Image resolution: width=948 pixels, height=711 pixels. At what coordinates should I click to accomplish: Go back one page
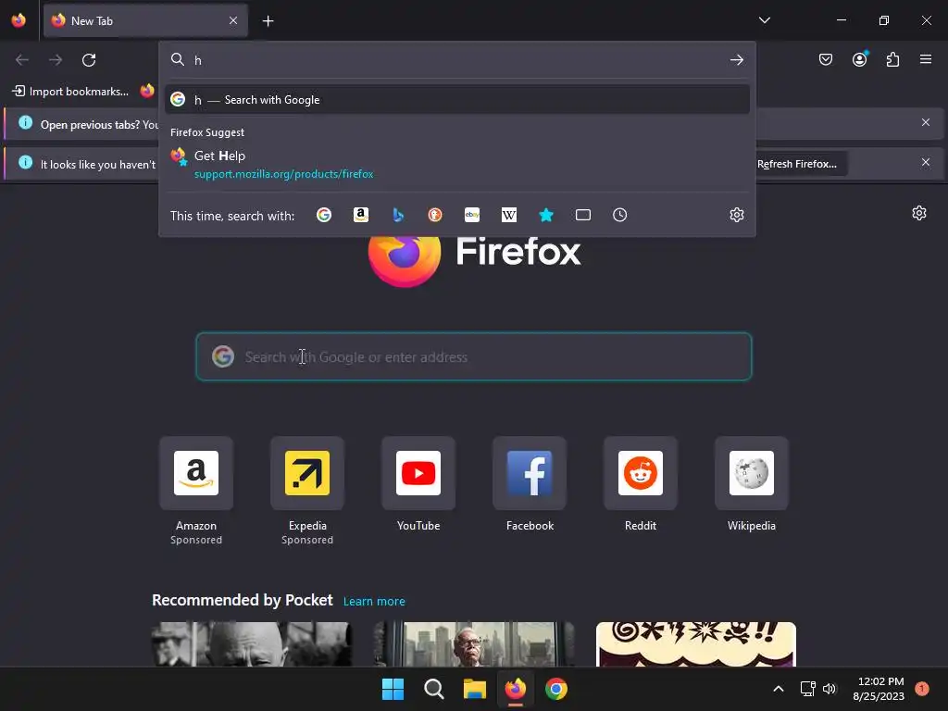coord(22,60)
